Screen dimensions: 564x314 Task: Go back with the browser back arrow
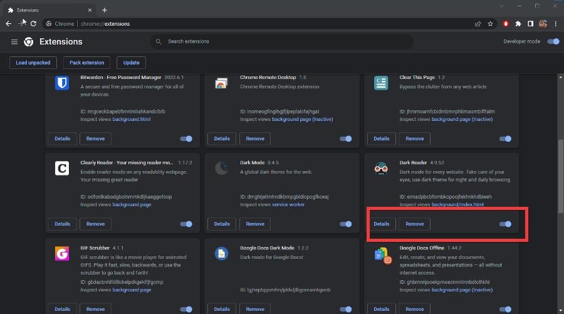click(x=9, y=24)
